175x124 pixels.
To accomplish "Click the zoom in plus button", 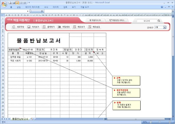I will coord(170,122).
